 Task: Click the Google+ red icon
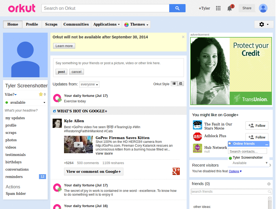click(x=176, y=171)
